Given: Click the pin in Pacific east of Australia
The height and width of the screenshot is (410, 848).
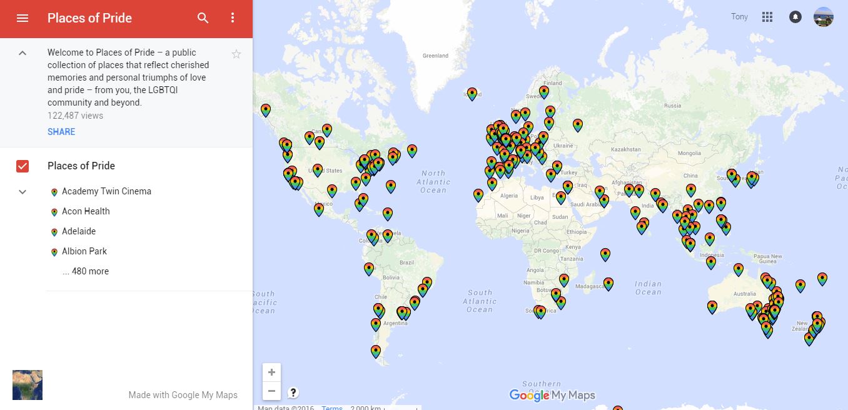Looking at the screenshot, I should 800,286.
